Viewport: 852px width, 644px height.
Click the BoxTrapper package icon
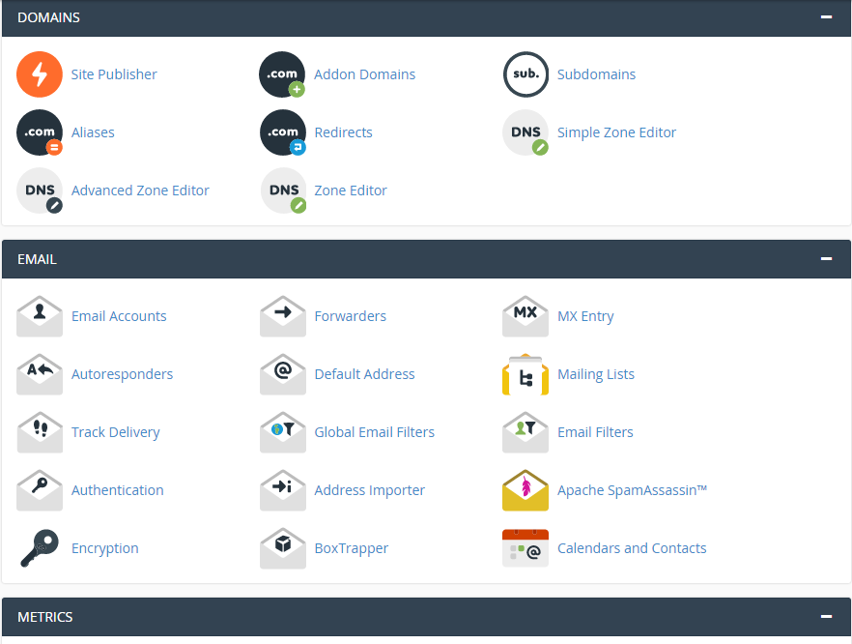282,548
